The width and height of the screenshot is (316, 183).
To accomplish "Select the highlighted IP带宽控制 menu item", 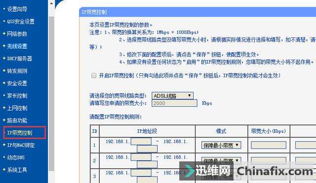I will 20,133.
